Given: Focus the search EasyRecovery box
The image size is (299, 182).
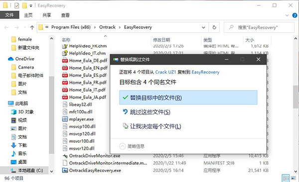Looking at the screenshot, I should [x=259, y=27].
